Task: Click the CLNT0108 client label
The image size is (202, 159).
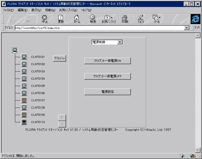Action: click(38, 108)
